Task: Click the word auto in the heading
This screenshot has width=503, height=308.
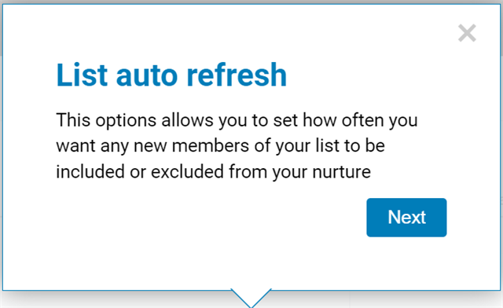Action: coord(147,76)
